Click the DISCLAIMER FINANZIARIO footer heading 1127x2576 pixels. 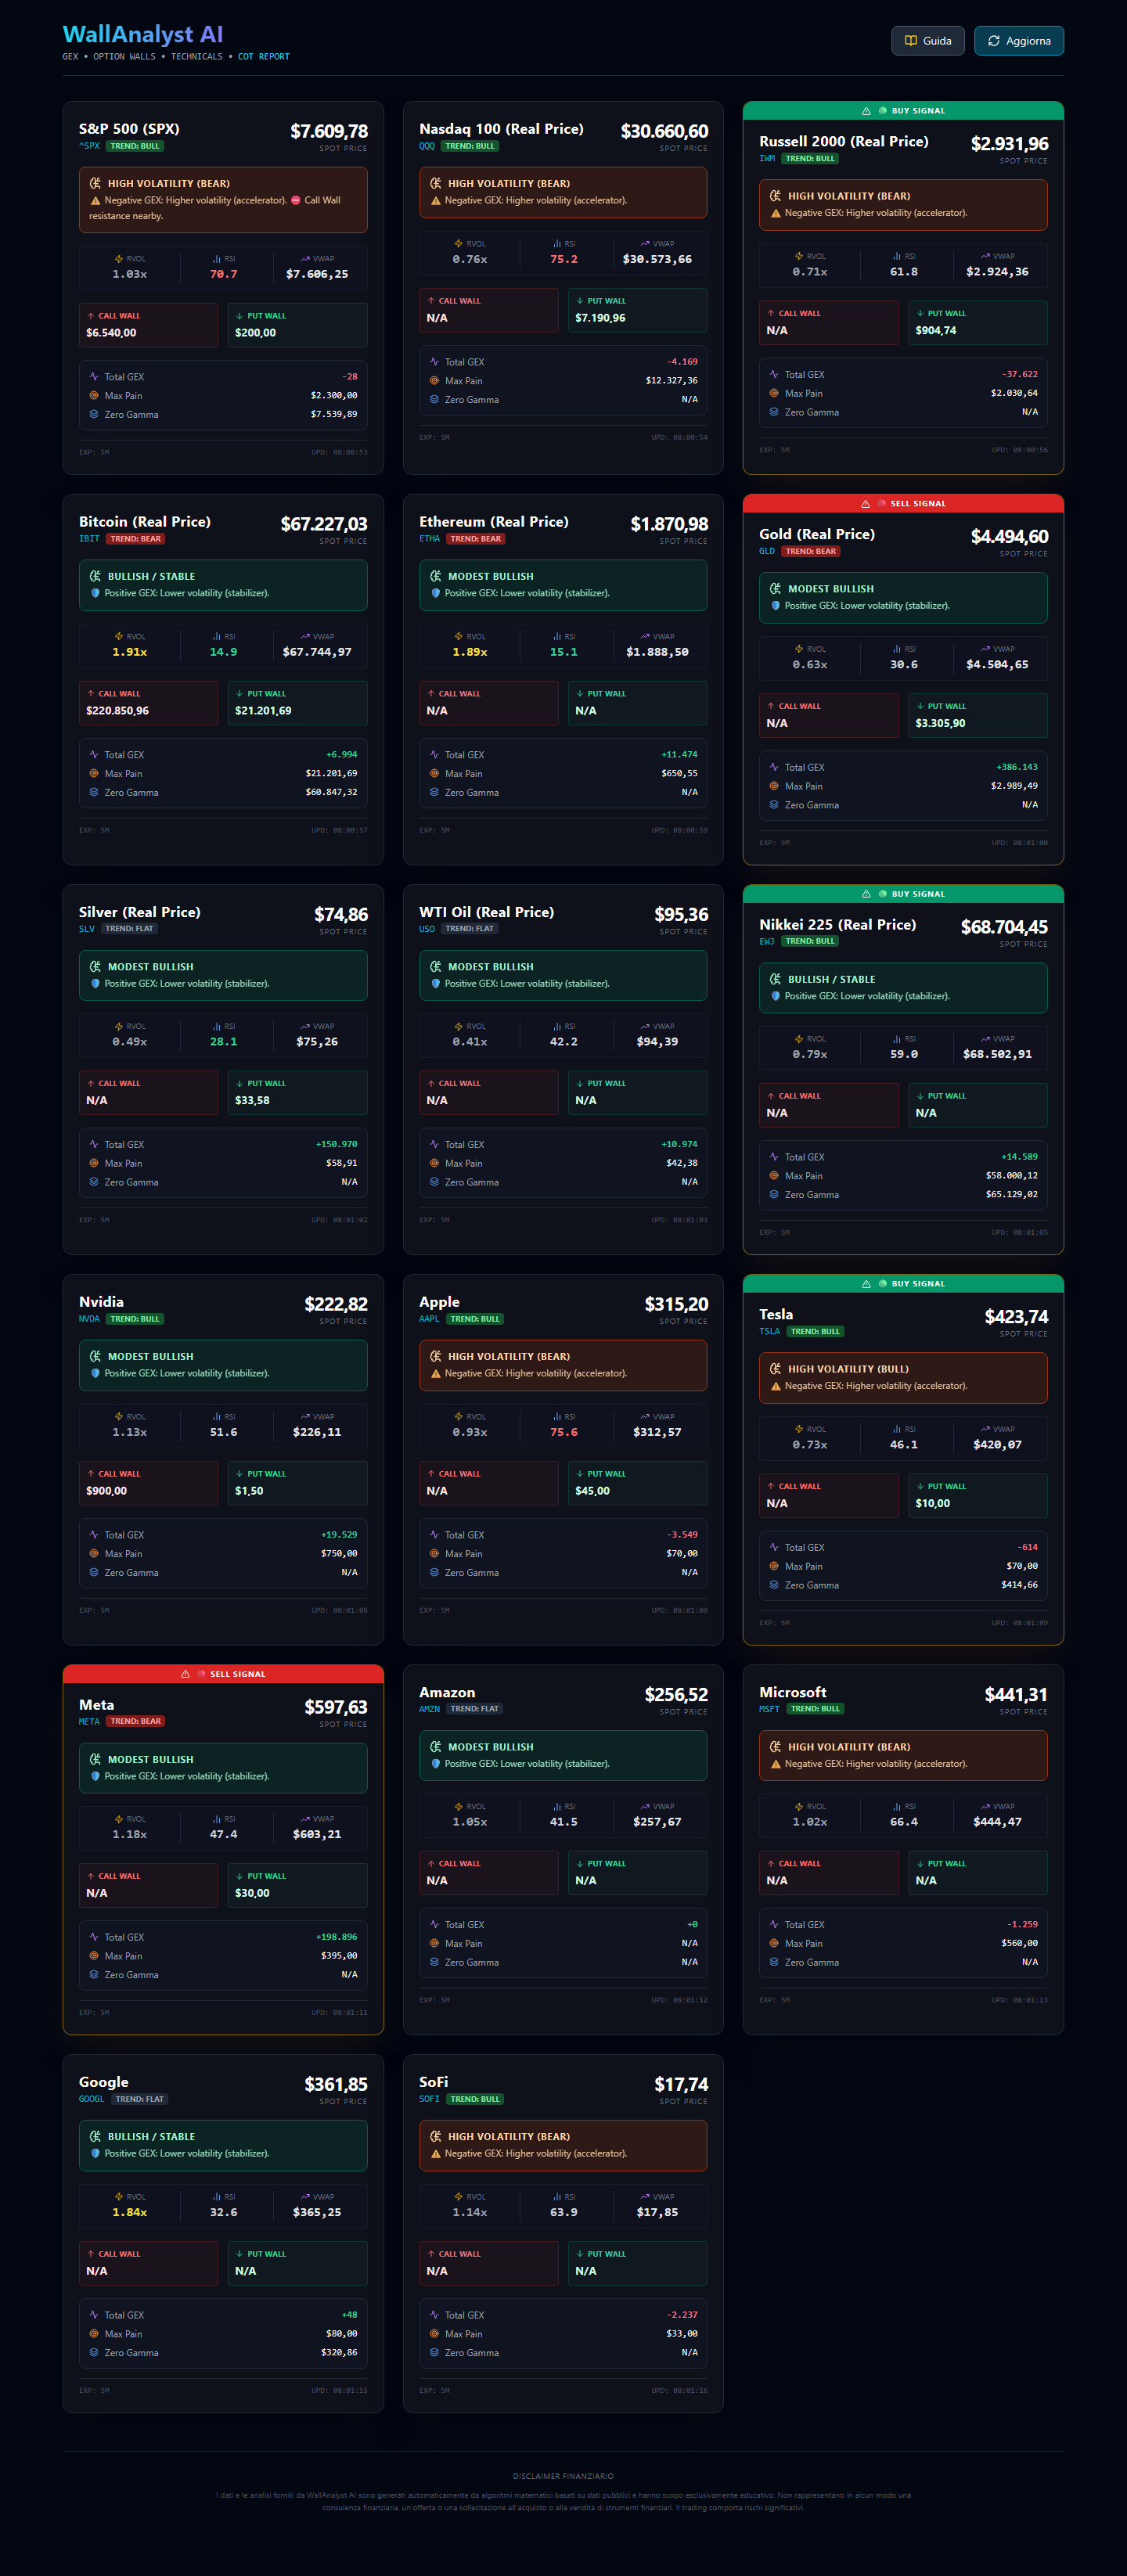tap(563, 2476)
